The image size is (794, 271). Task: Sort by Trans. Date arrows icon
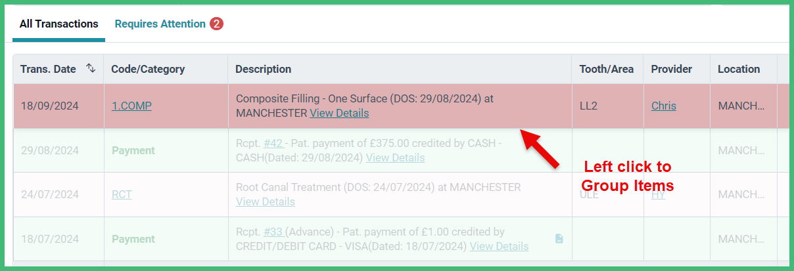91,68
